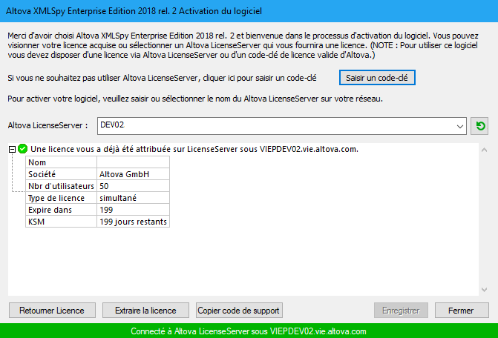Select the "Nbr d'utilisateurs" row label

[x=62, y=186]
